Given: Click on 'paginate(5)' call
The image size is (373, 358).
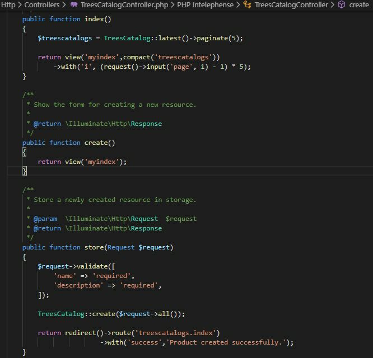Looking at the screenshot, I should [x=218, y=38].
